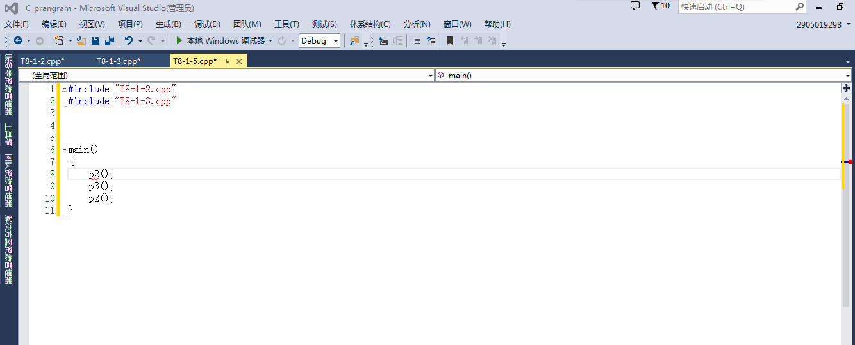Open the 生成(B) menu
The height and width of the screenshot is (345, 855).
[169, 24]
